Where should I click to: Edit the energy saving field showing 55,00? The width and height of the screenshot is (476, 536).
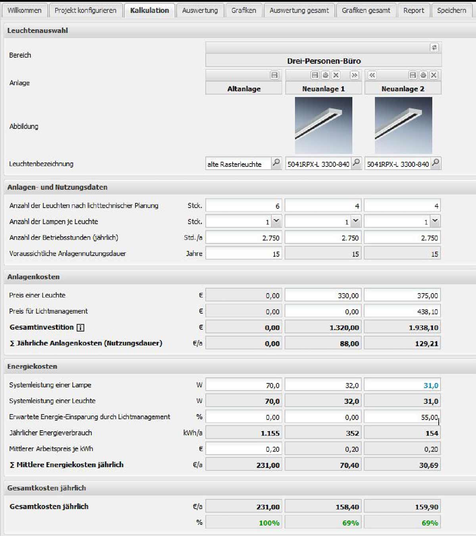pyautogui.click(x=402, y=417)
